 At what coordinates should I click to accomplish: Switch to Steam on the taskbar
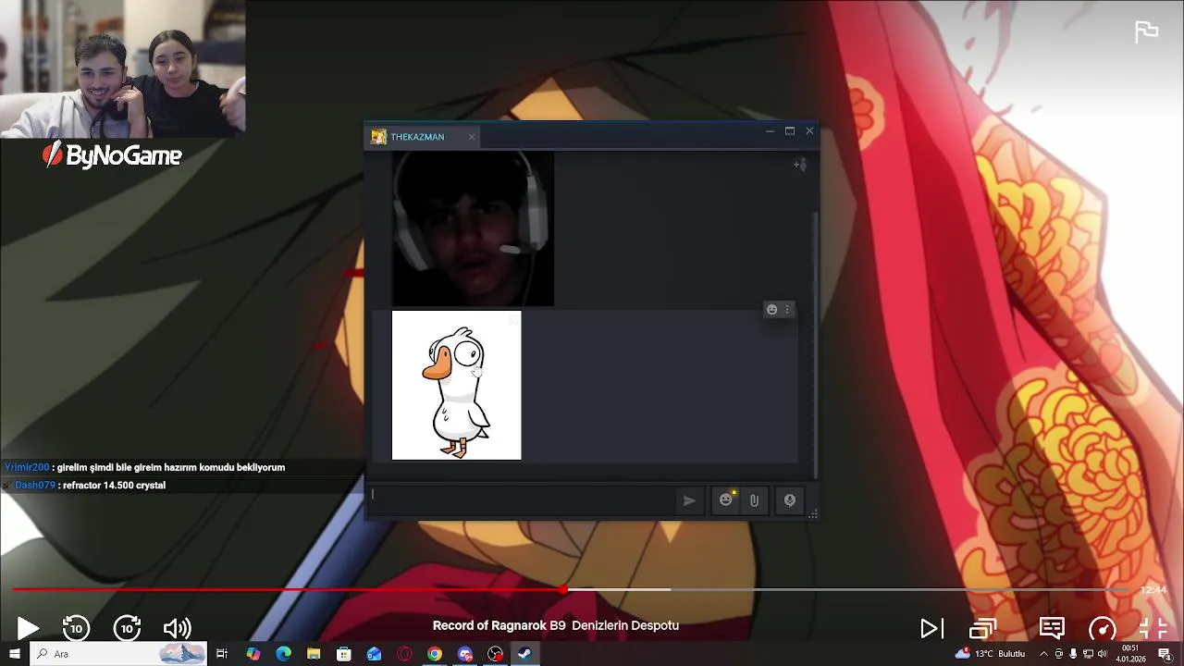coord(524,654)
